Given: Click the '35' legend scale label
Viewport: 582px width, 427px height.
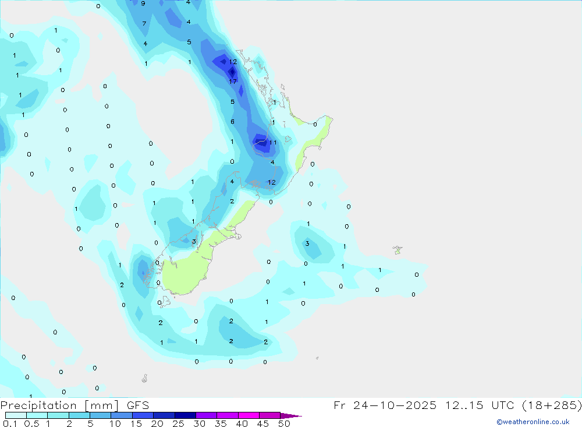Looking at the screenshot, I should [x=221, y=424].
